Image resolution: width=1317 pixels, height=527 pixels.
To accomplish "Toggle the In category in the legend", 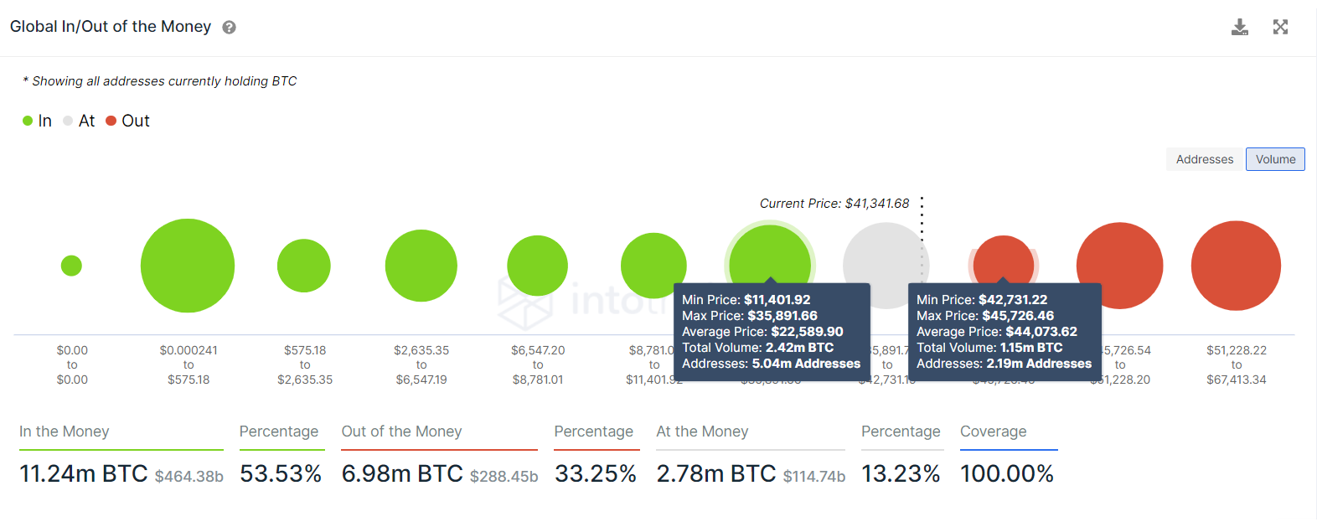I will [37, 120].
